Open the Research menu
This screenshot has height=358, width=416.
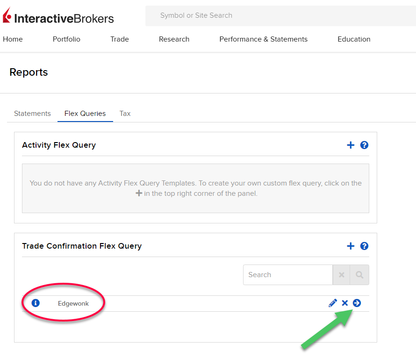174,39
